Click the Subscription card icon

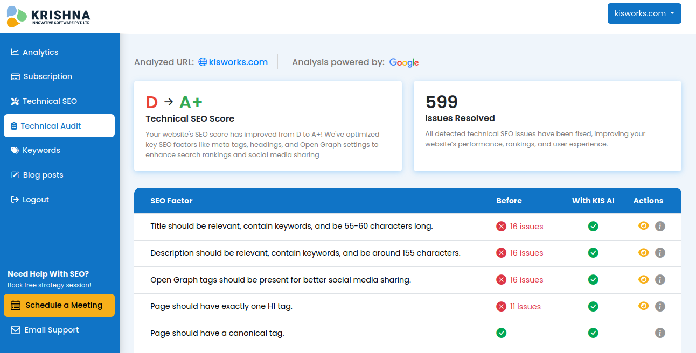[x=15, y=76]
